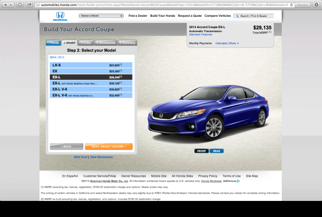Open Find a Dealer menu item
The image size is (322, 217).
tap(138, 16)
